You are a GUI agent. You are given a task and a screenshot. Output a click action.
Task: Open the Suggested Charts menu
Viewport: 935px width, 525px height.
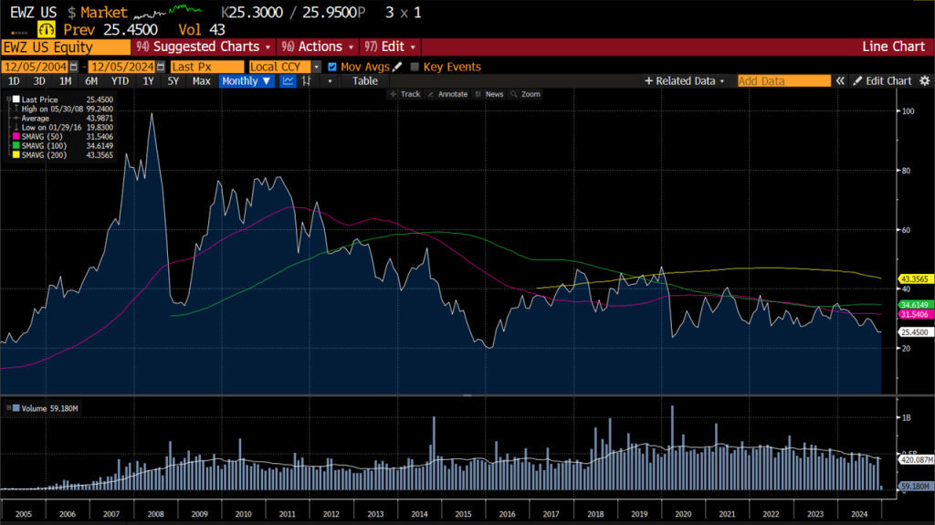click(x=203, y=47)
